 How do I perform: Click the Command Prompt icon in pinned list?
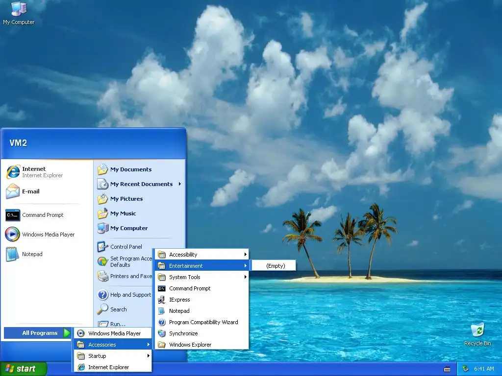tap(13, 215)
